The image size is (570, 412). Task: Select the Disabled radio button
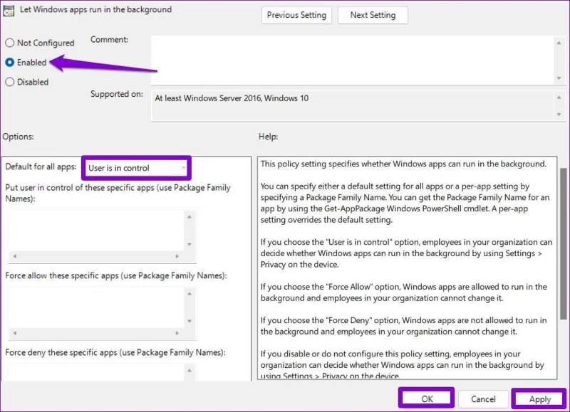click(x=10, y=82)
